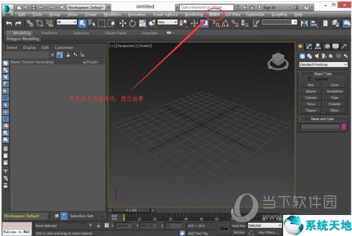Open the Workspace: Default dropdown
The image size is (352, 236).
tap(86, 7)
